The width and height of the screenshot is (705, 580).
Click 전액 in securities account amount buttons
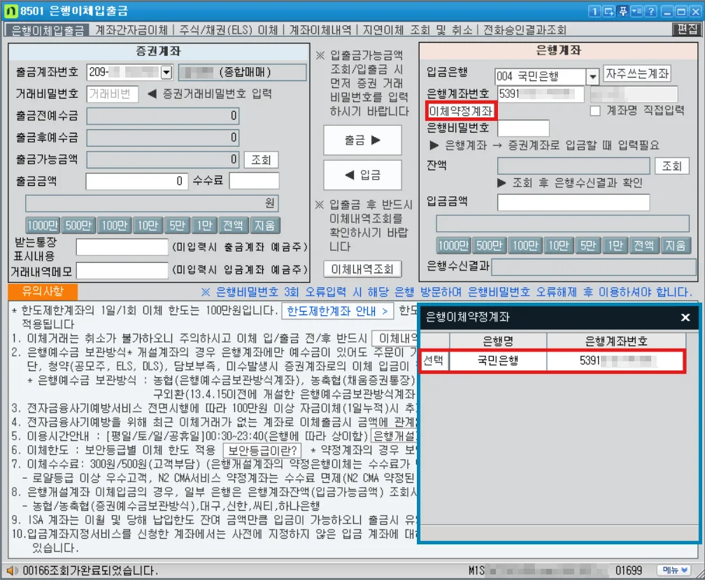[233, 225]
